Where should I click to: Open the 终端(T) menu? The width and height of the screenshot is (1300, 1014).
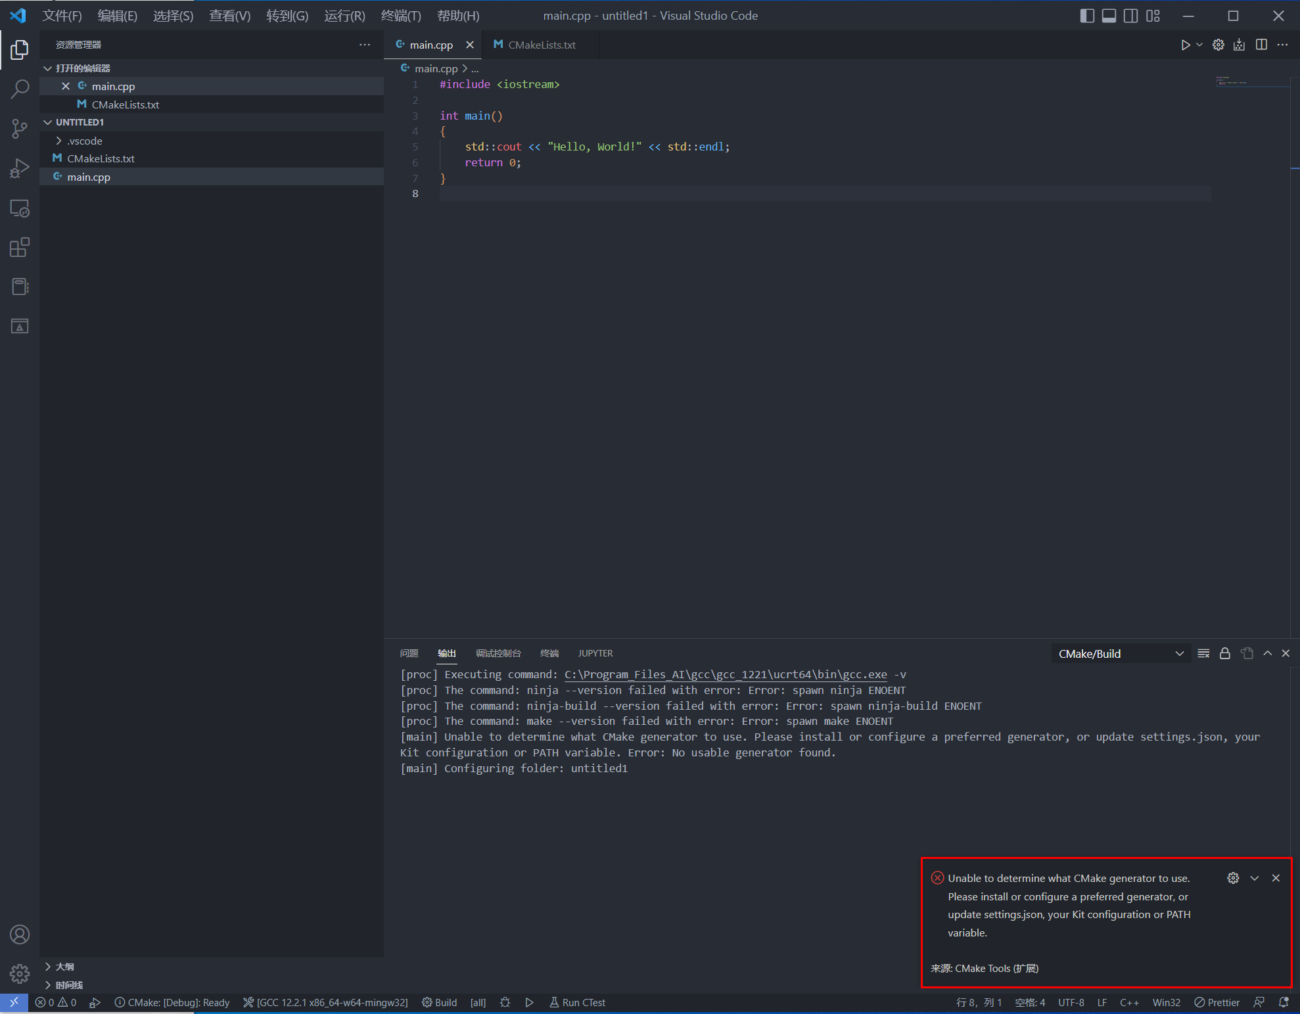click(400, 16)
